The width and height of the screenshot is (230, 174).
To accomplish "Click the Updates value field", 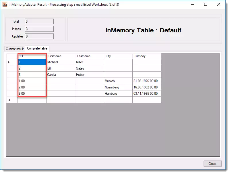I will [39, 36].
